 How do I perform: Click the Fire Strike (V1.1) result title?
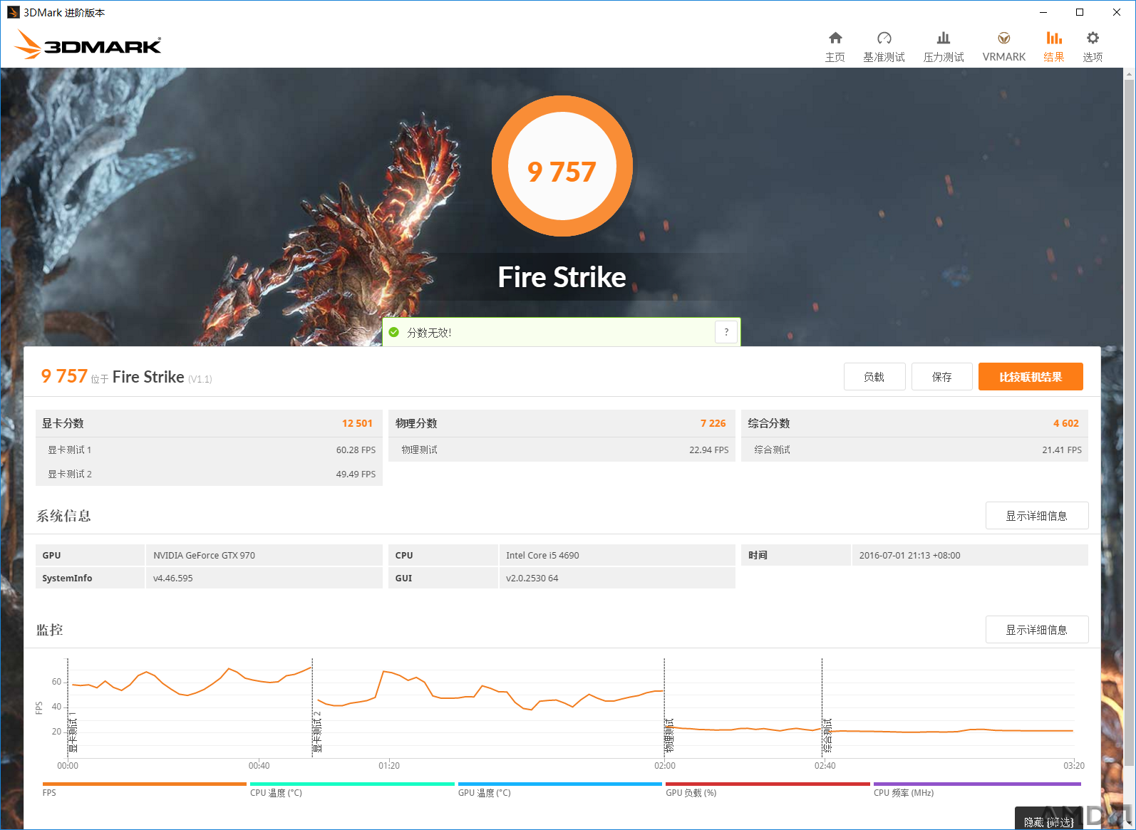pyautogui.click(x=162, y=377)
